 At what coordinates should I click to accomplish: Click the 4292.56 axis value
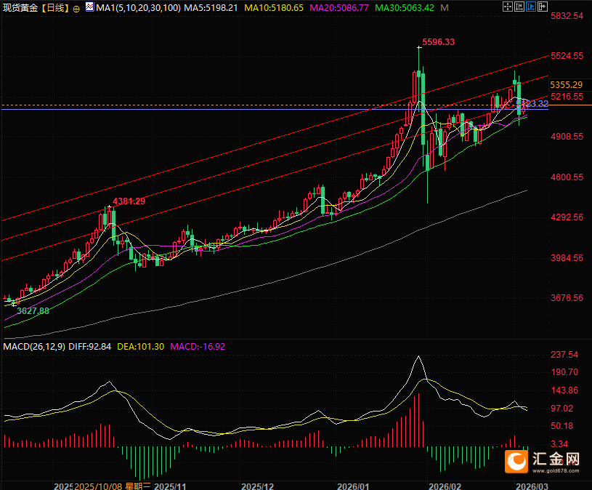coord(567,217)
